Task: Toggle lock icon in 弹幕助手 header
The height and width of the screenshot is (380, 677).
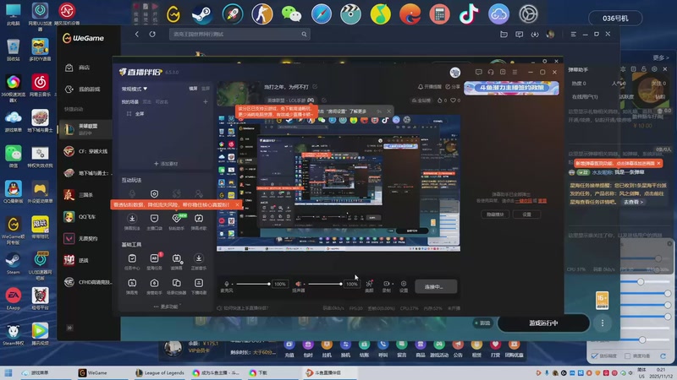Action: [x=644, y=69]
